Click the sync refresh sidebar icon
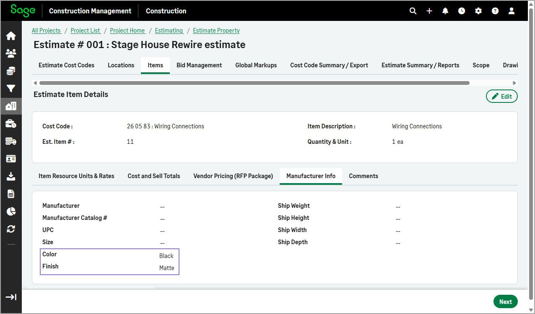The image size is (535, 314). 11,229
